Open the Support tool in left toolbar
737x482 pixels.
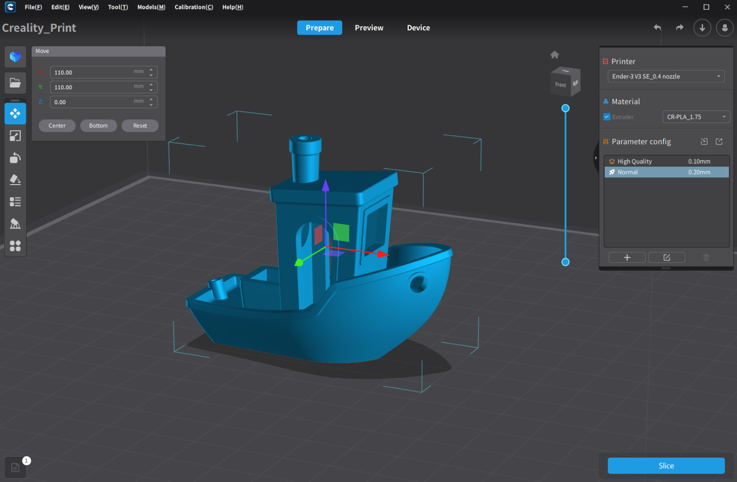pyautogui.click(x=15, y=224)
